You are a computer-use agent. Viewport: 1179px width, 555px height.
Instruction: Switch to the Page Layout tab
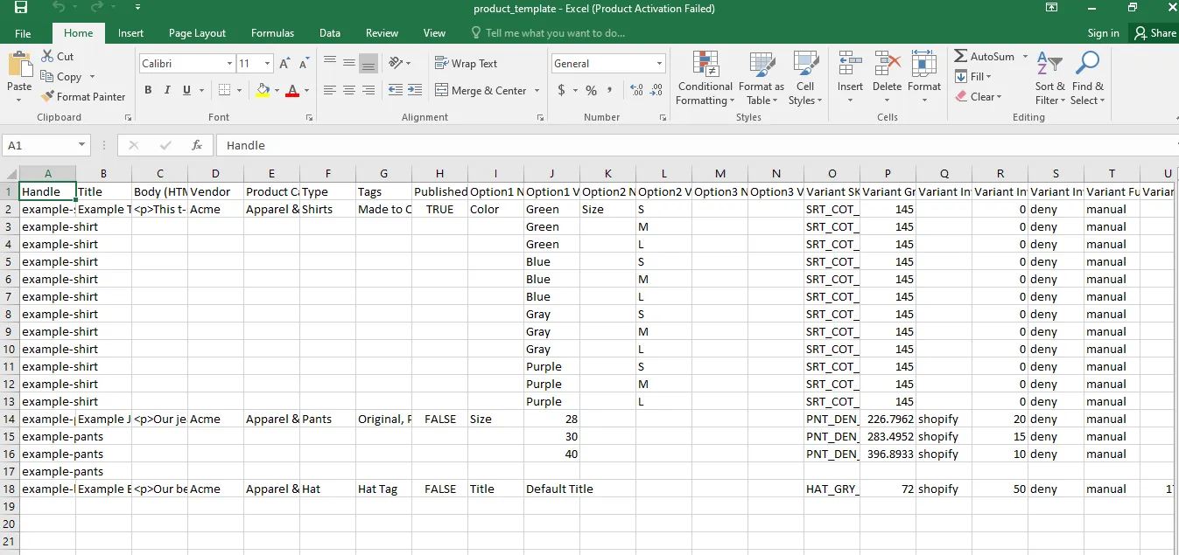pyautogui.click(x=197, y=33)
